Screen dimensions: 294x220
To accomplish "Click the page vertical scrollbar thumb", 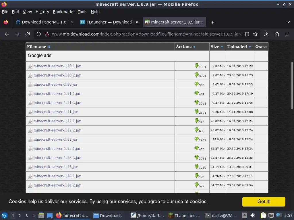I will tap(292, 85).
